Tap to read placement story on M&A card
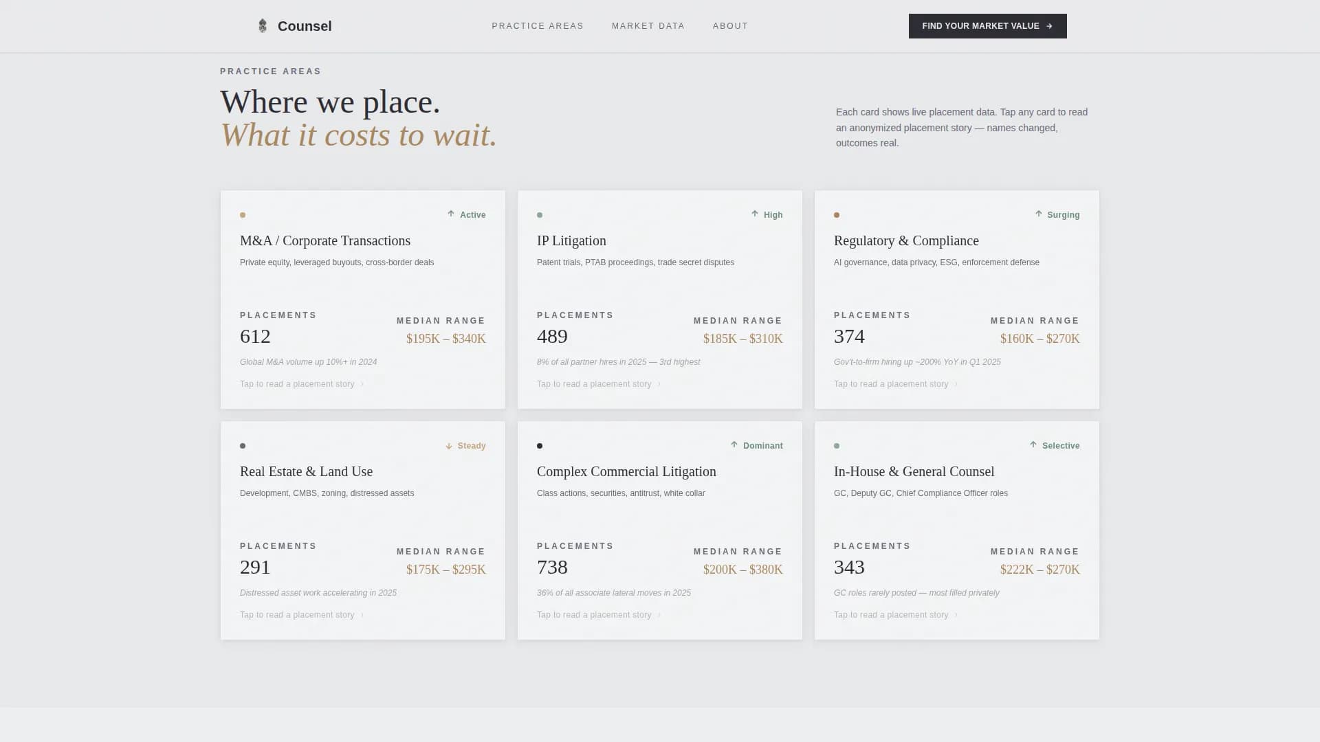The height and width of the screenshot is (742, 1320). (x=297, y=384)
